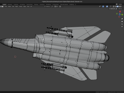Open the UV menu
Screen dimensions: 124x93
point(31,6)
